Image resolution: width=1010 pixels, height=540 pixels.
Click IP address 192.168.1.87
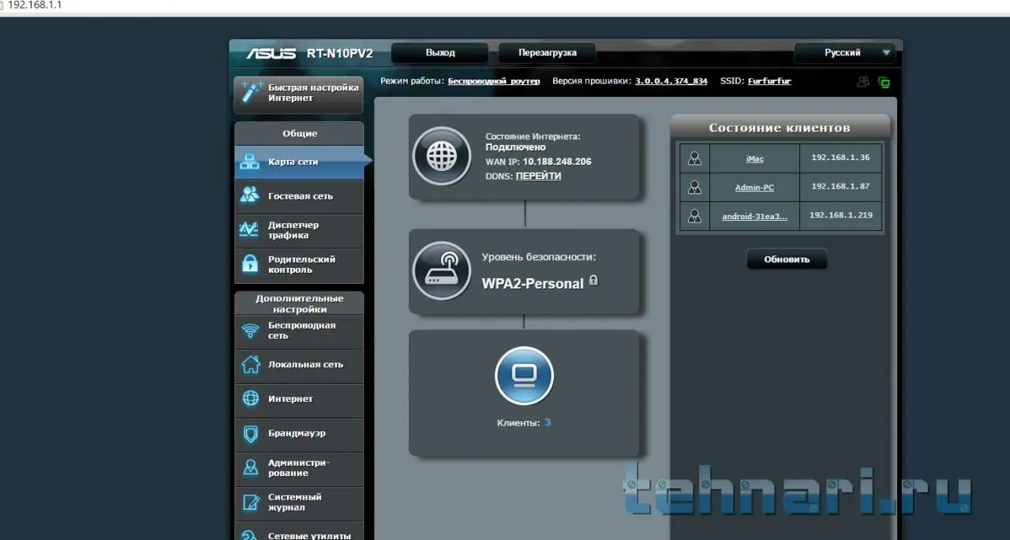click(840, 186)
